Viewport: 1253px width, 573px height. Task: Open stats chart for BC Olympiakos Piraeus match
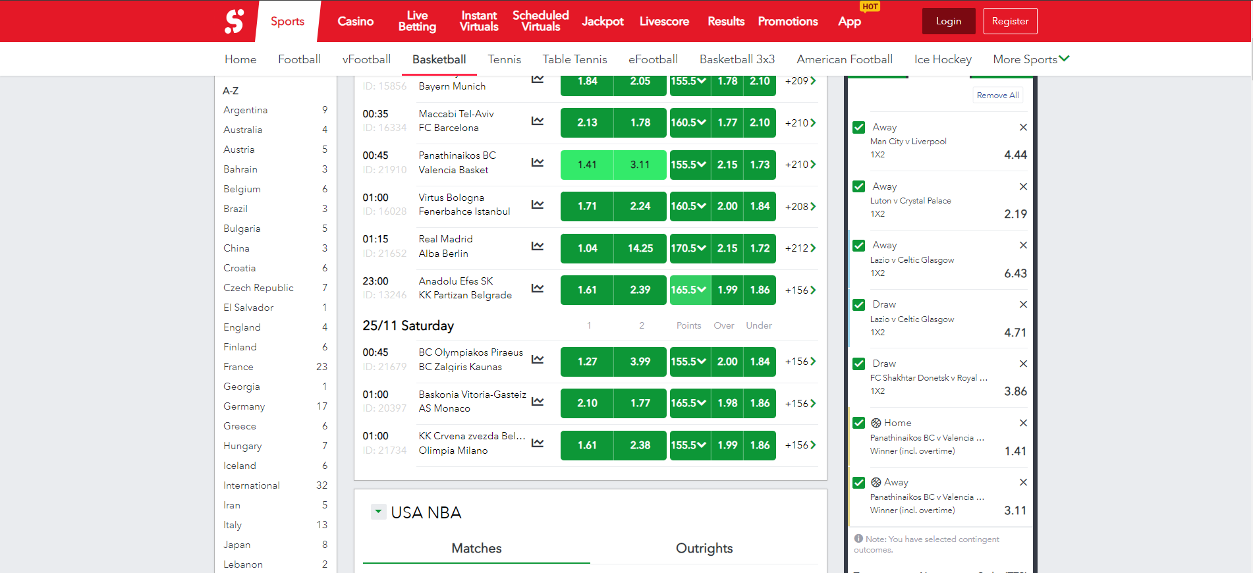[x=538, y=360]
